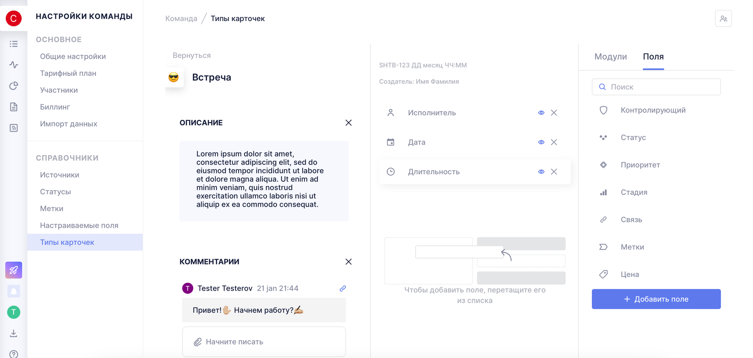The image size is (753, 358).
Task: Toggle visibility of Дата field
Action: coord(541,142)
